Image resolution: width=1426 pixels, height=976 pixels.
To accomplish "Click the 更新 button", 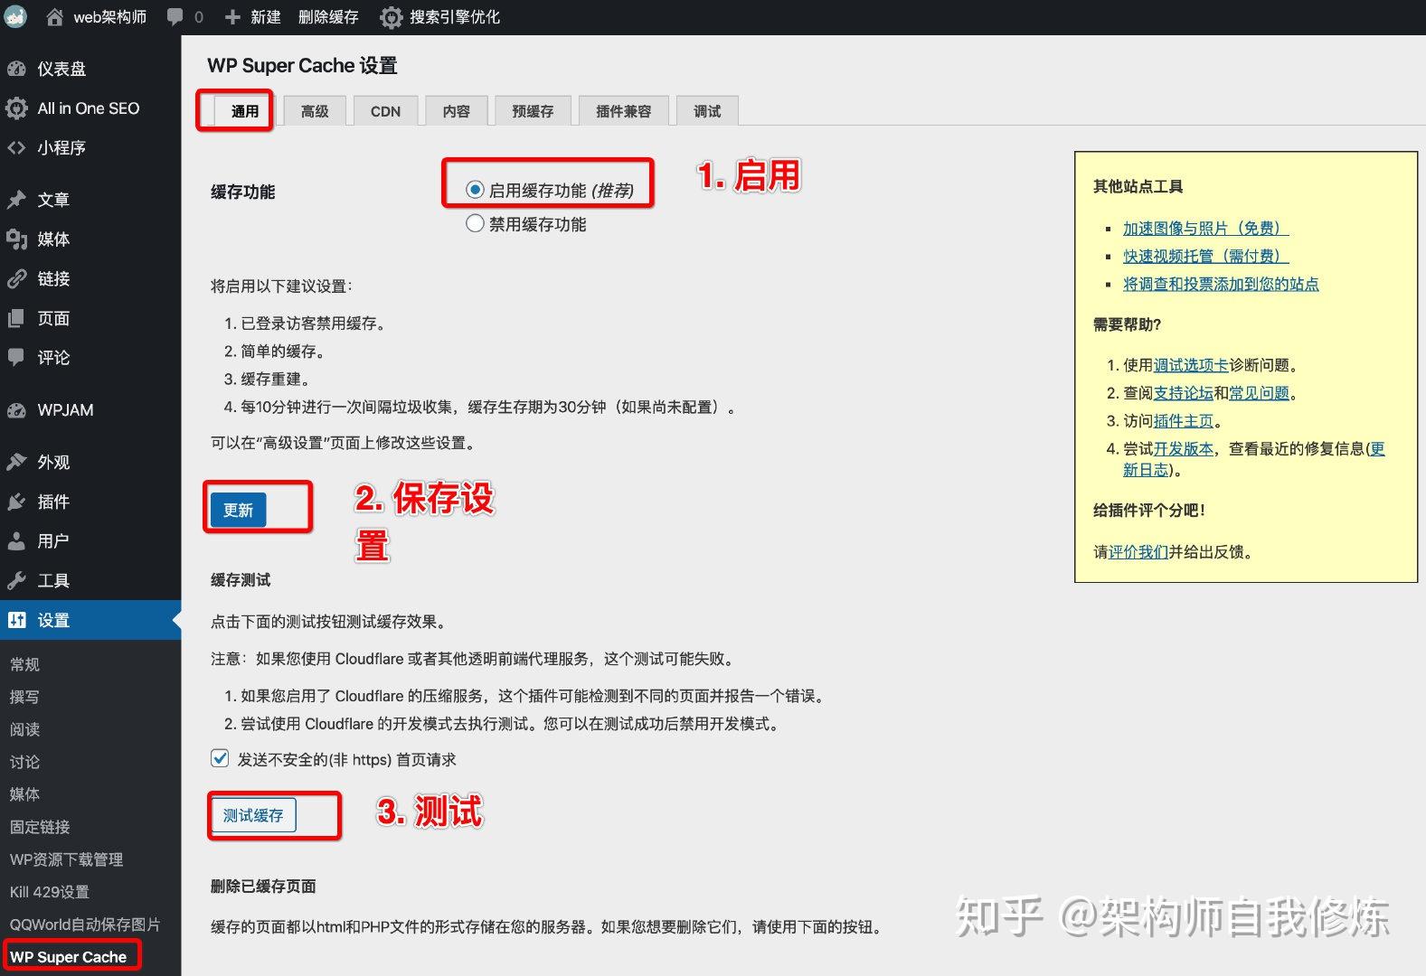I will [238, 510].
